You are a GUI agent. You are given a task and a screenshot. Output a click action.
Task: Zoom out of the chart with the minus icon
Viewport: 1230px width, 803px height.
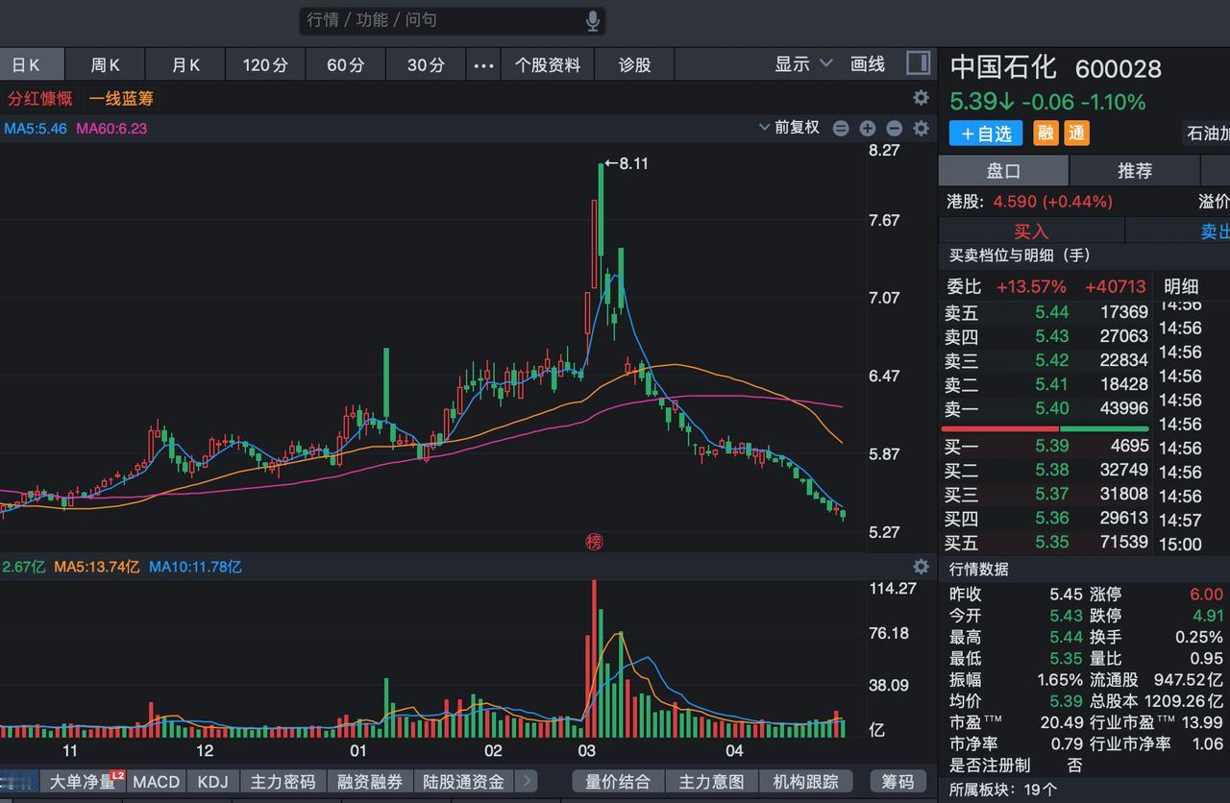[x=894, y=127]
